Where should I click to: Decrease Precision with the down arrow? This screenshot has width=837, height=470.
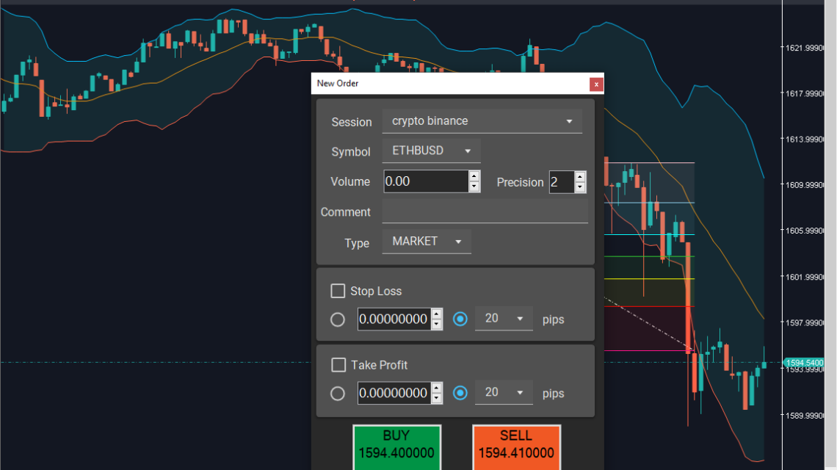(580, 187)
